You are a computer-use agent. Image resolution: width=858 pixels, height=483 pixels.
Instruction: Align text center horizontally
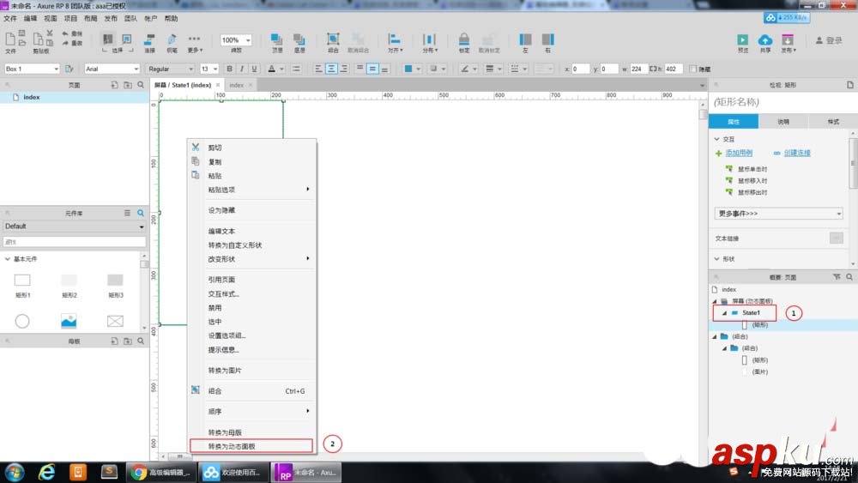pos(331,69)
